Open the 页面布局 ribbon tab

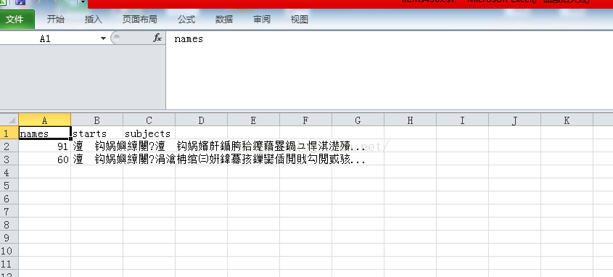pos(139,19)
